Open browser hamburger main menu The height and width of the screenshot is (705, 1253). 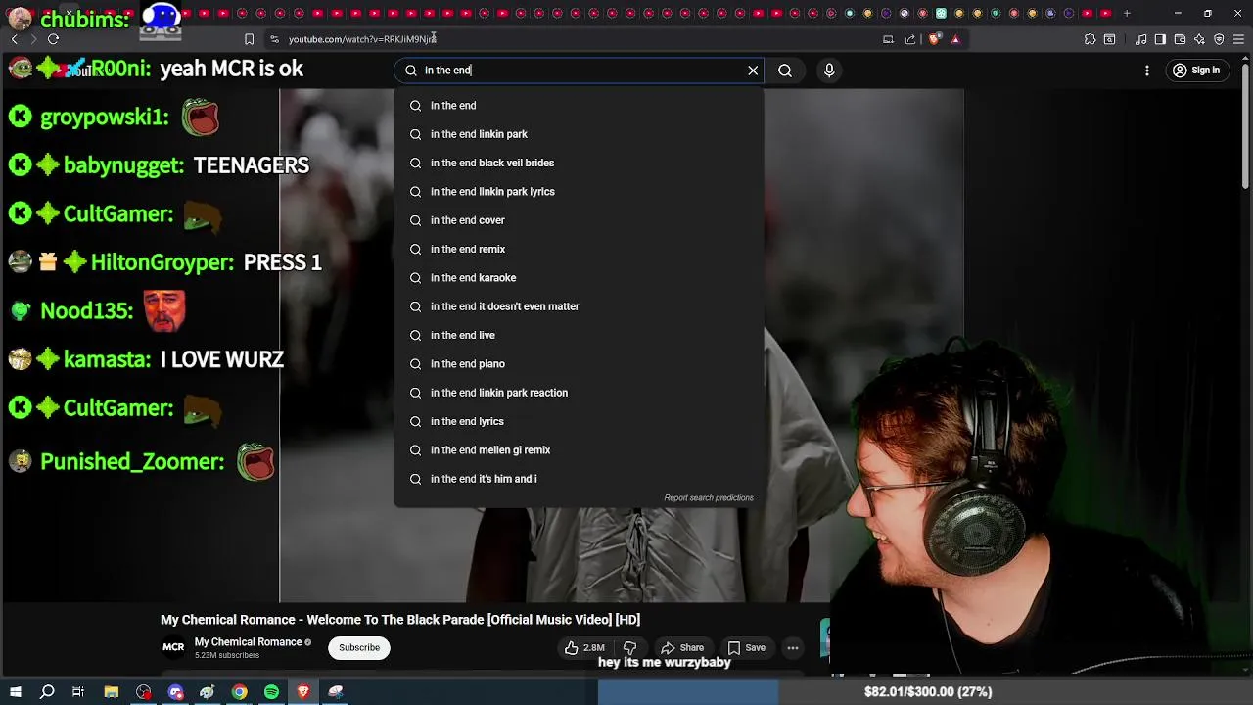coord(1238,39)
